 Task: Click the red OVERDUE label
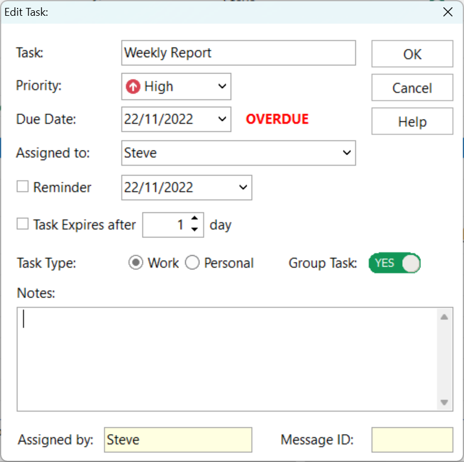[x=277, y=119]
